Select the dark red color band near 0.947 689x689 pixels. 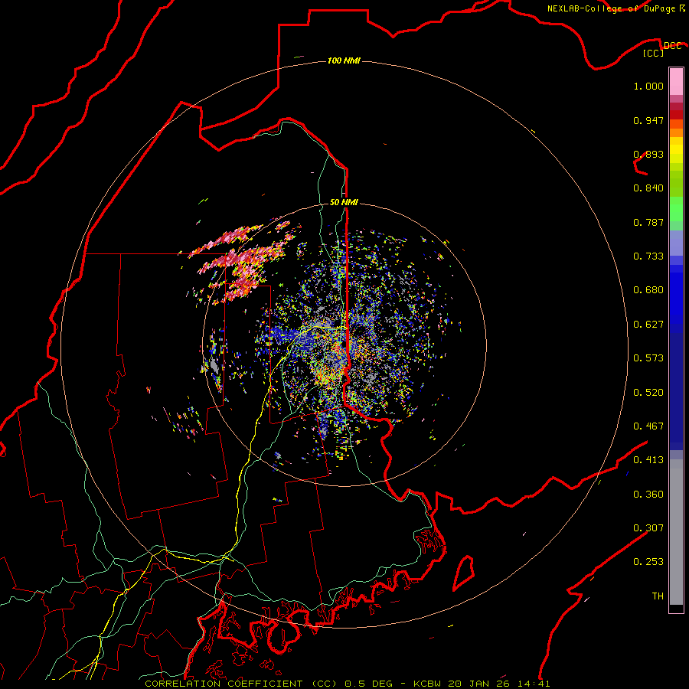tap(676, 115)
